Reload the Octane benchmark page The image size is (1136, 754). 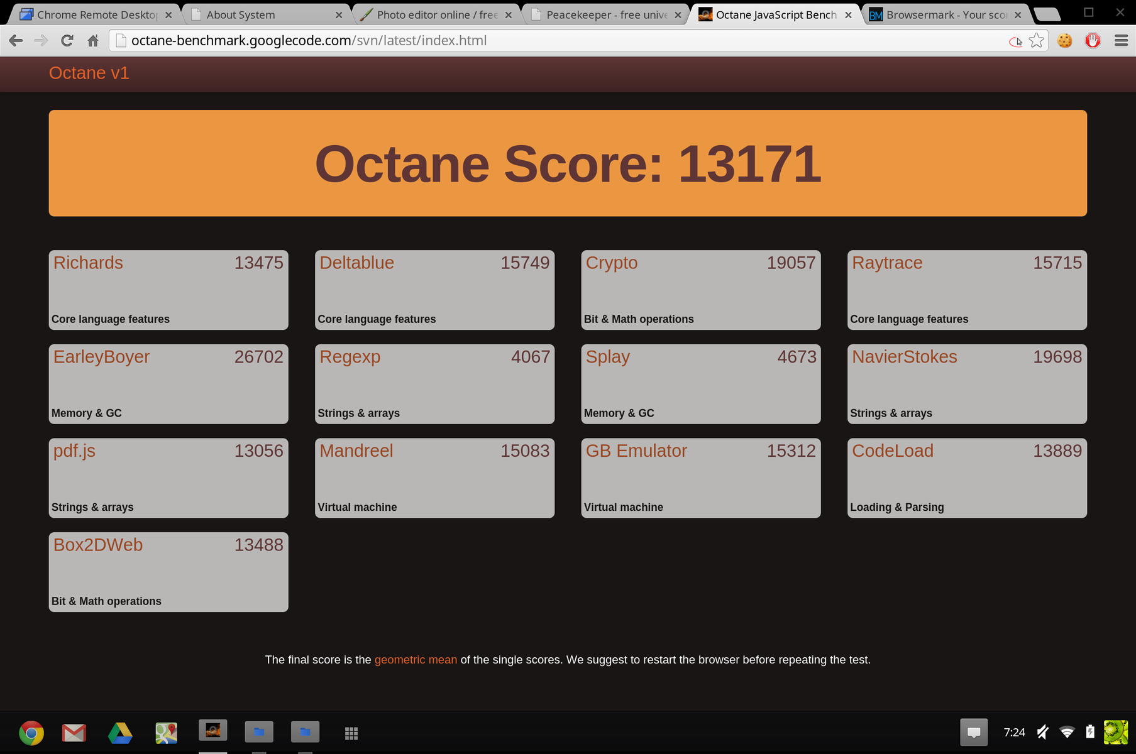coord(67,41)
